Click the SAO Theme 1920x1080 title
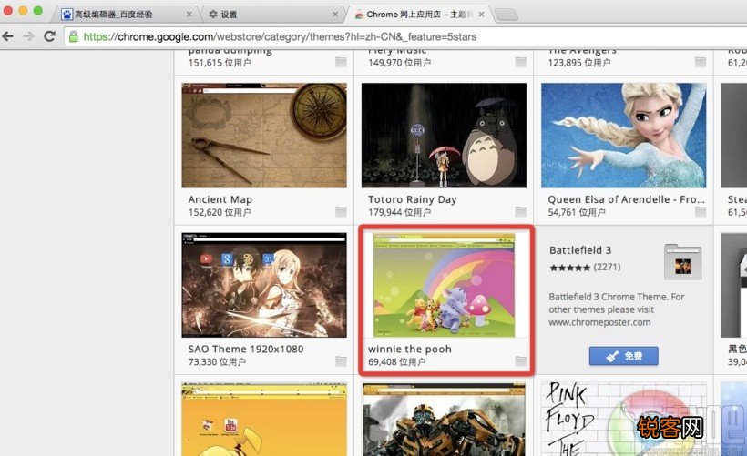Image resolution: width=747 pixels, height=456 pixels. 246,349
